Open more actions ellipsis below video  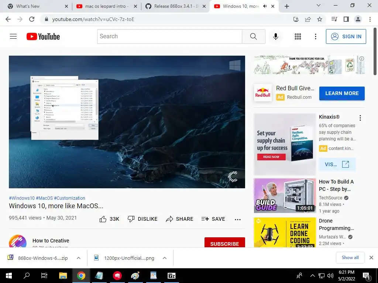[238, 219]
